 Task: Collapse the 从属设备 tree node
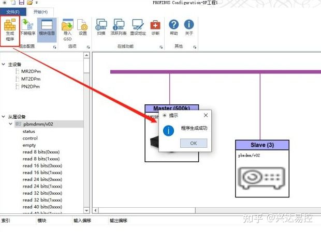(3, 117)
